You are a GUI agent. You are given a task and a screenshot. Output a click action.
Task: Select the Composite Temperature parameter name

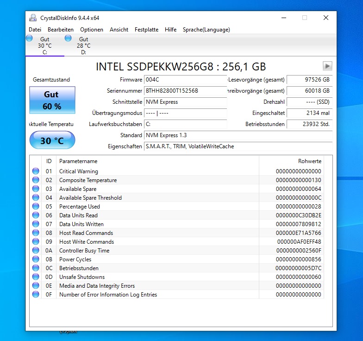coord(88,180)
